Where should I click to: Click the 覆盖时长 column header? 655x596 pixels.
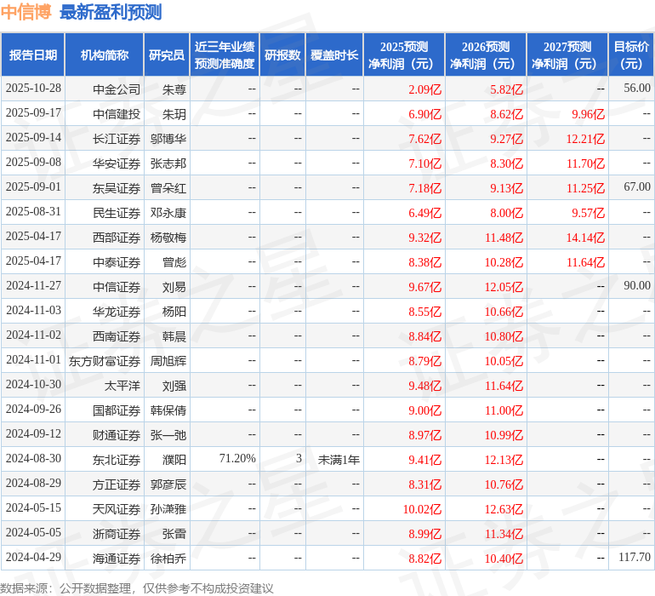click(334, 54)
